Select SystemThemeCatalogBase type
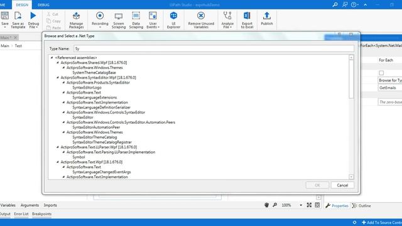Viewport: 402px width, 226px height. point(94,73)
